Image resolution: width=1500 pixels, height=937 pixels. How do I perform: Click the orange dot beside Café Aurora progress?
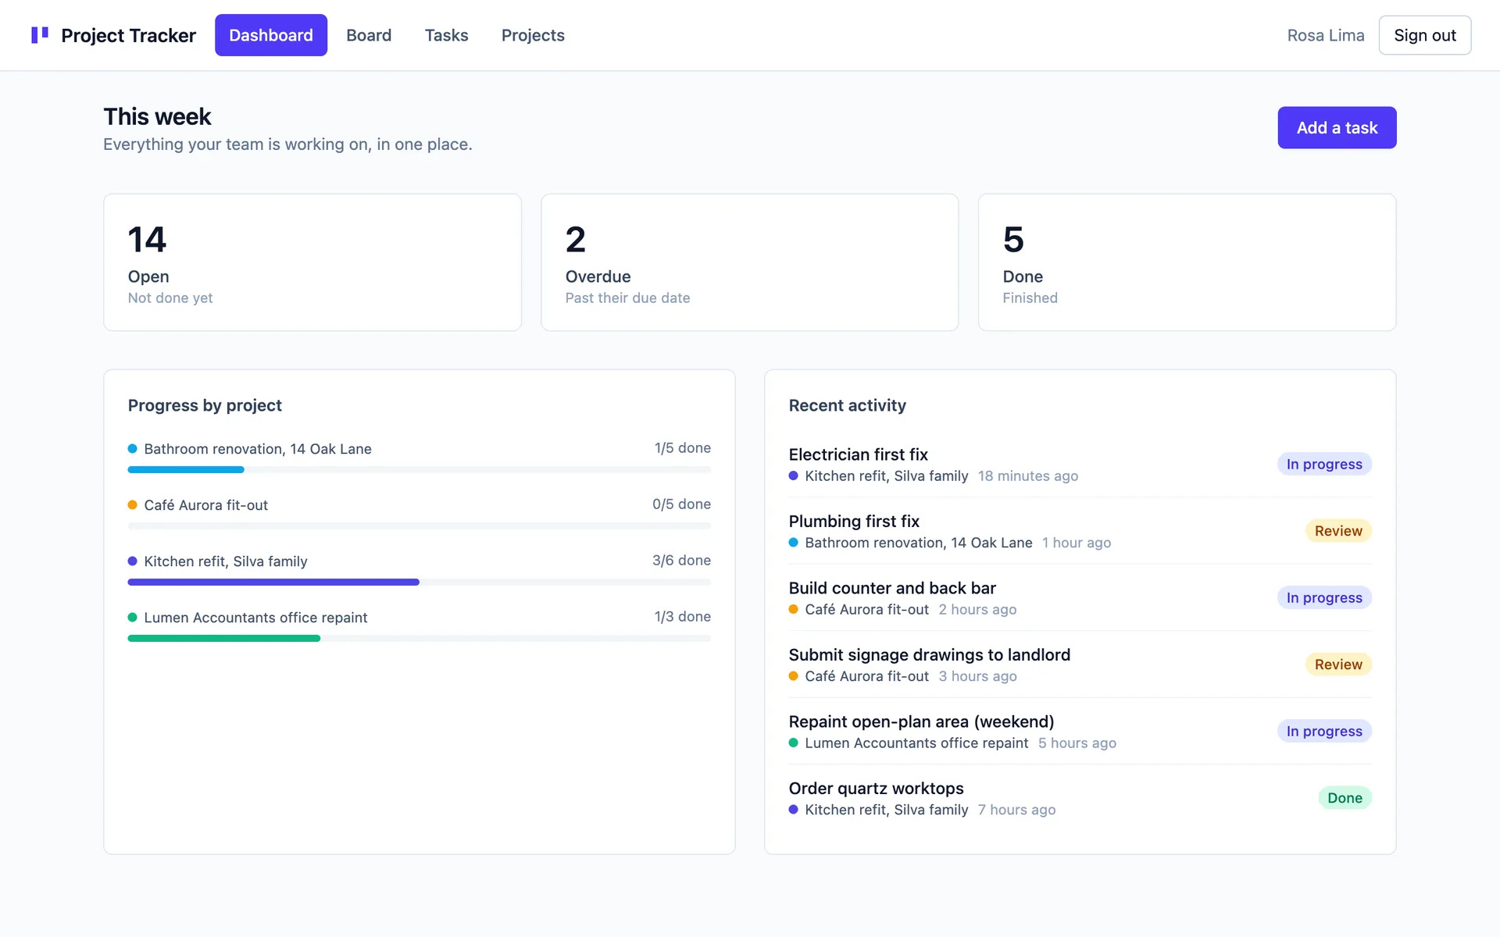pos(133,505)
